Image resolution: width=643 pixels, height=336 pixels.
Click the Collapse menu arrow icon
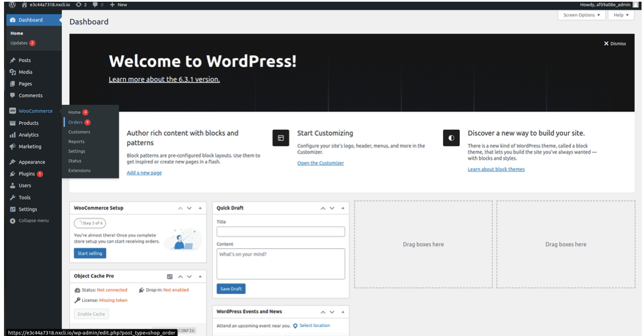[x=13, y=221]
